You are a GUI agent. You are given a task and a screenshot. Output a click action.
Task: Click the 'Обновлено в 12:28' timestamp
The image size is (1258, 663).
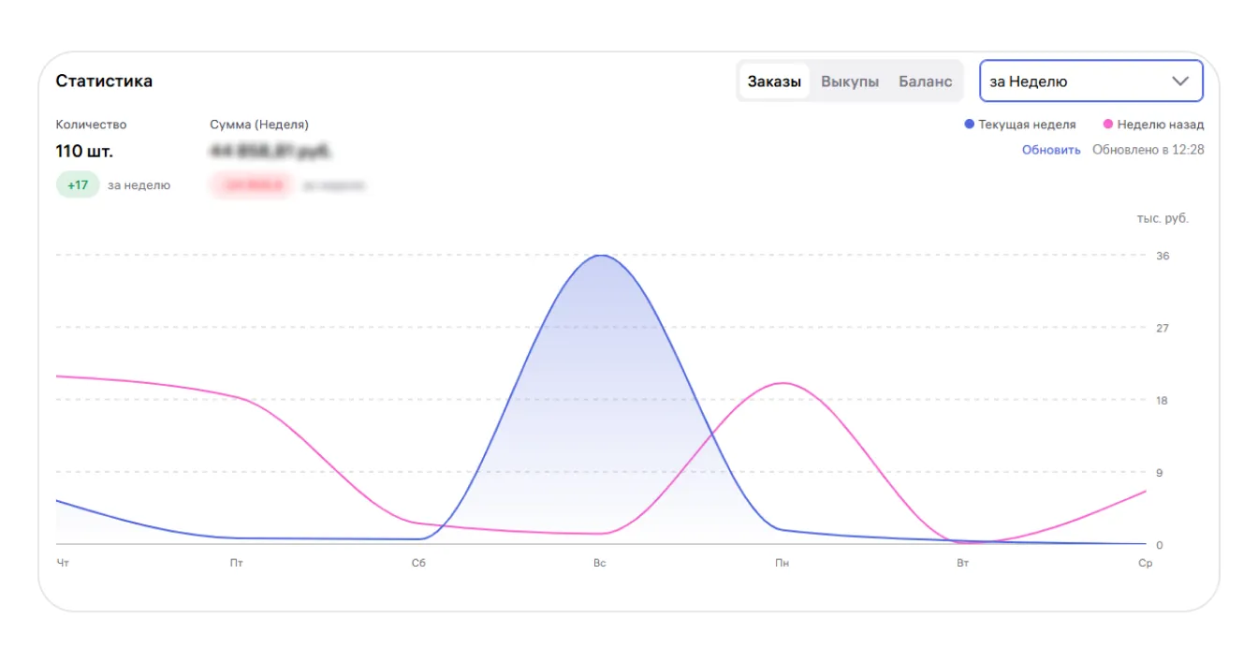click(x=1148, y=150)
